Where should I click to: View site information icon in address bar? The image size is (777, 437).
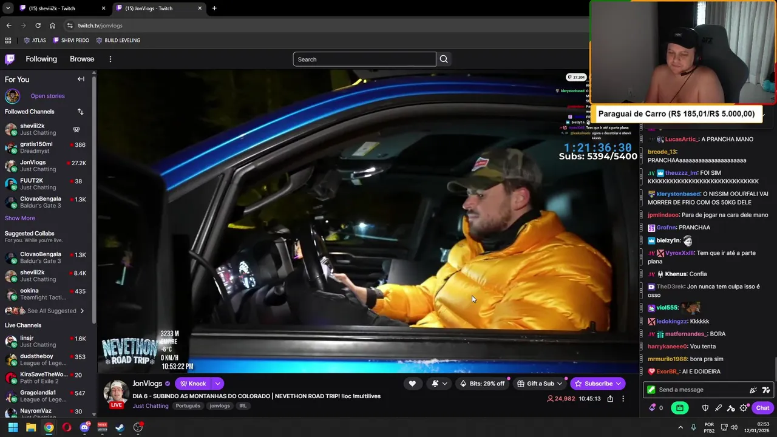click(x=70, y=25)
